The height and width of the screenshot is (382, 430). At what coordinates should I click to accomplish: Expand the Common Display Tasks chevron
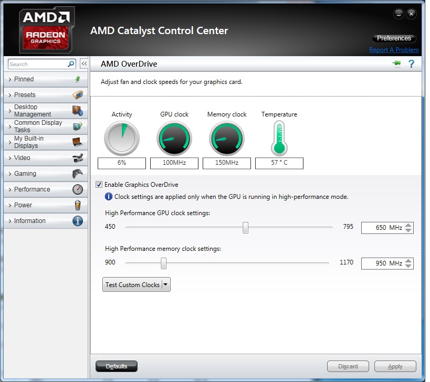coord(10,126)
